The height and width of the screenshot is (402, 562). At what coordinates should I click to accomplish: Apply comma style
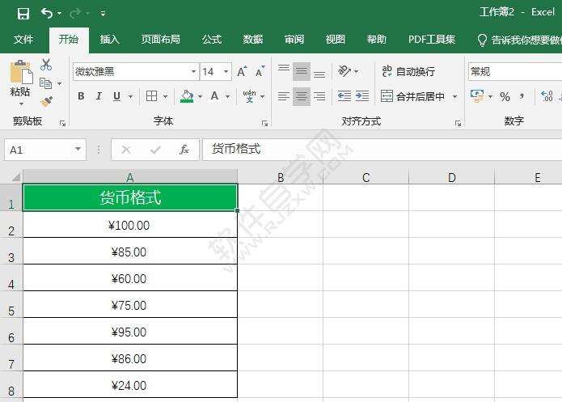click(x=522, y=96)
